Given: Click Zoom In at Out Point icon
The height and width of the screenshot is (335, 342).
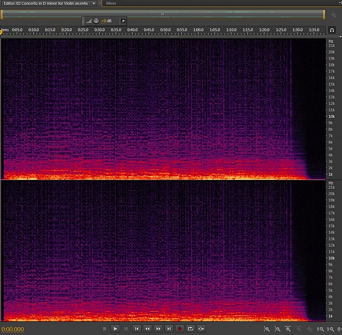Looking at the screenshot, I should (x=331, y=329).
